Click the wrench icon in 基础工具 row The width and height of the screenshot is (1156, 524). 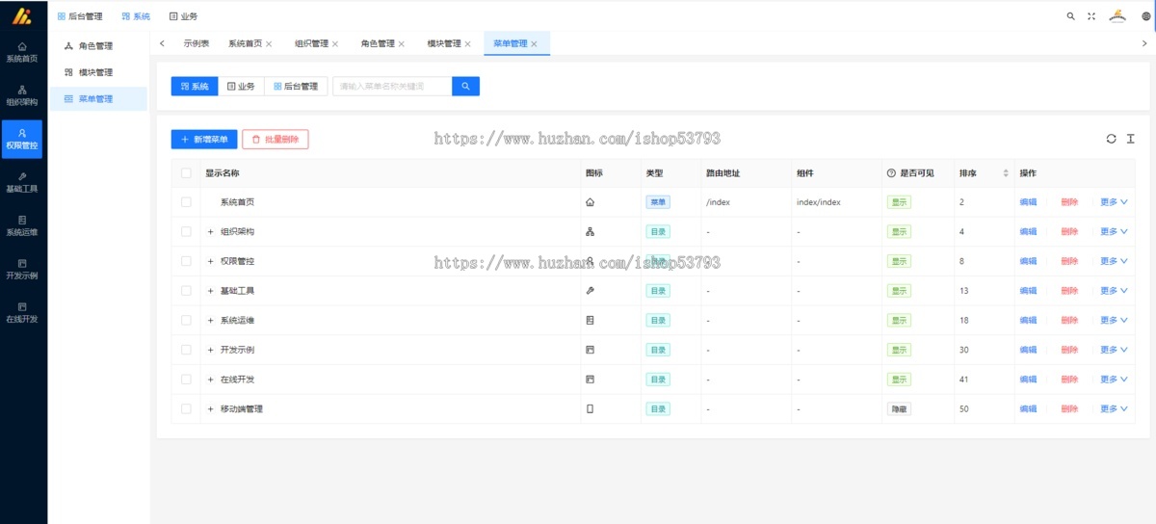(x=590, y=291)
